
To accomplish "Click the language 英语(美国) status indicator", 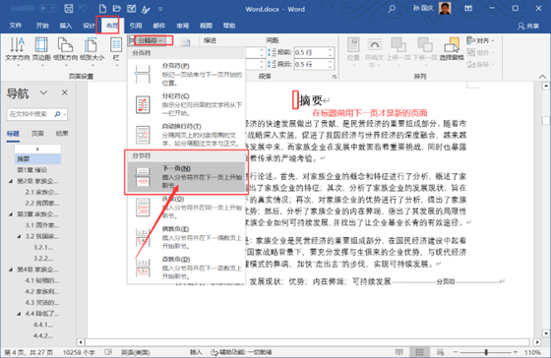I will coord(136,352).
